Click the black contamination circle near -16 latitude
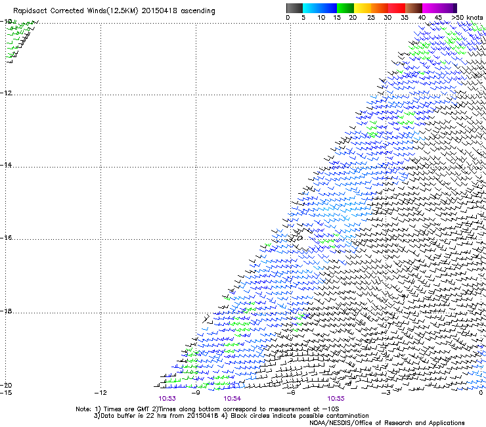This screenshot has width=486, height=427. coord(299,238)
